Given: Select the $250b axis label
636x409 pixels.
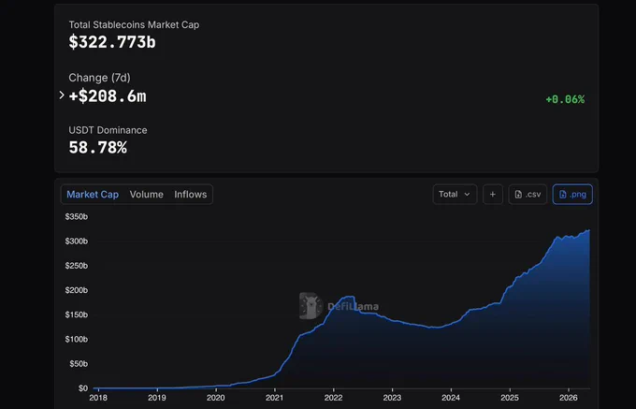Looking at the screenshot, I should coord(77,266).
